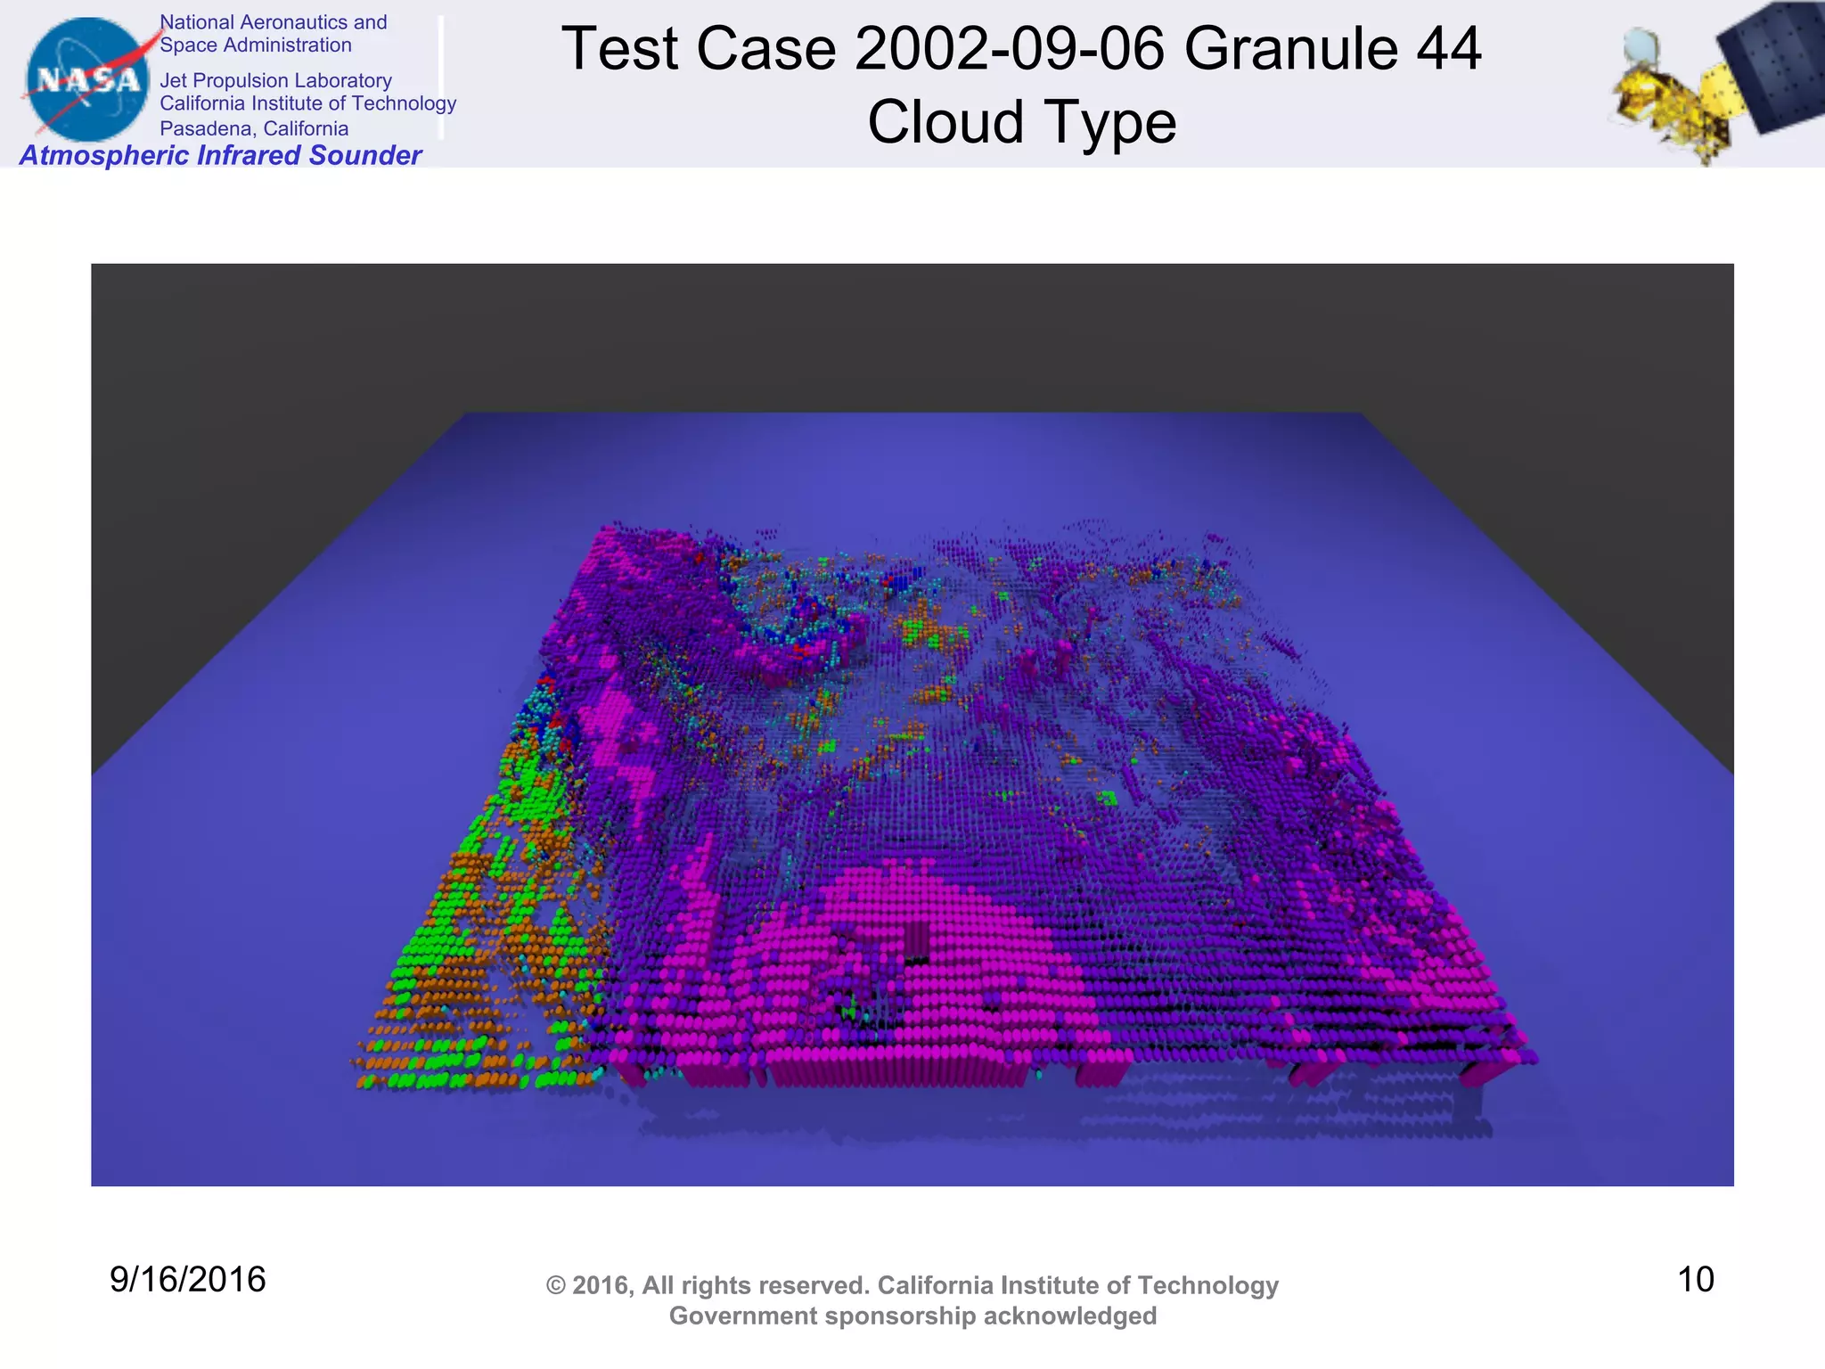Select the slide title 'Test Case 2002-09-06 Granule 44'
Viewport: 1825px width, 1369px height.
pyautogui.click(x=1021, y=48)
